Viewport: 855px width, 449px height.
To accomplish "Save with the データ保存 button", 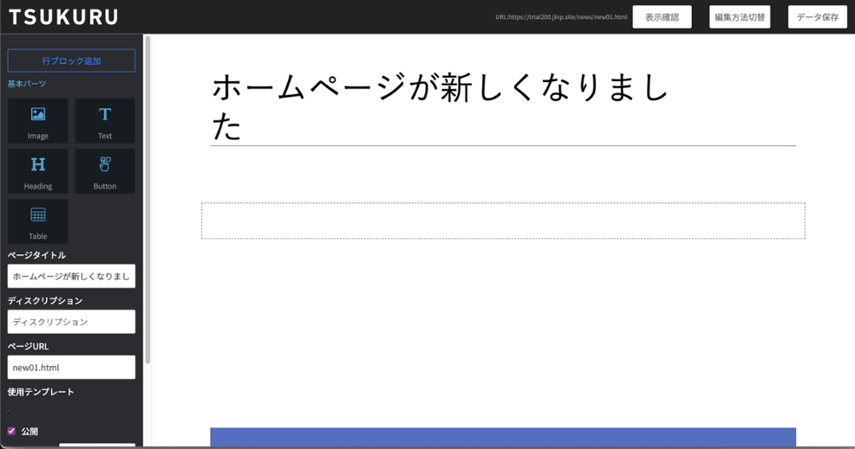I will coord(817,17).
